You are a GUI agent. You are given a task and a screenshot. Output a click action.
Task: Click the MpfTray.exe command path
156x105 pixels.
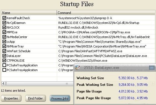click(x=94, y=32)
